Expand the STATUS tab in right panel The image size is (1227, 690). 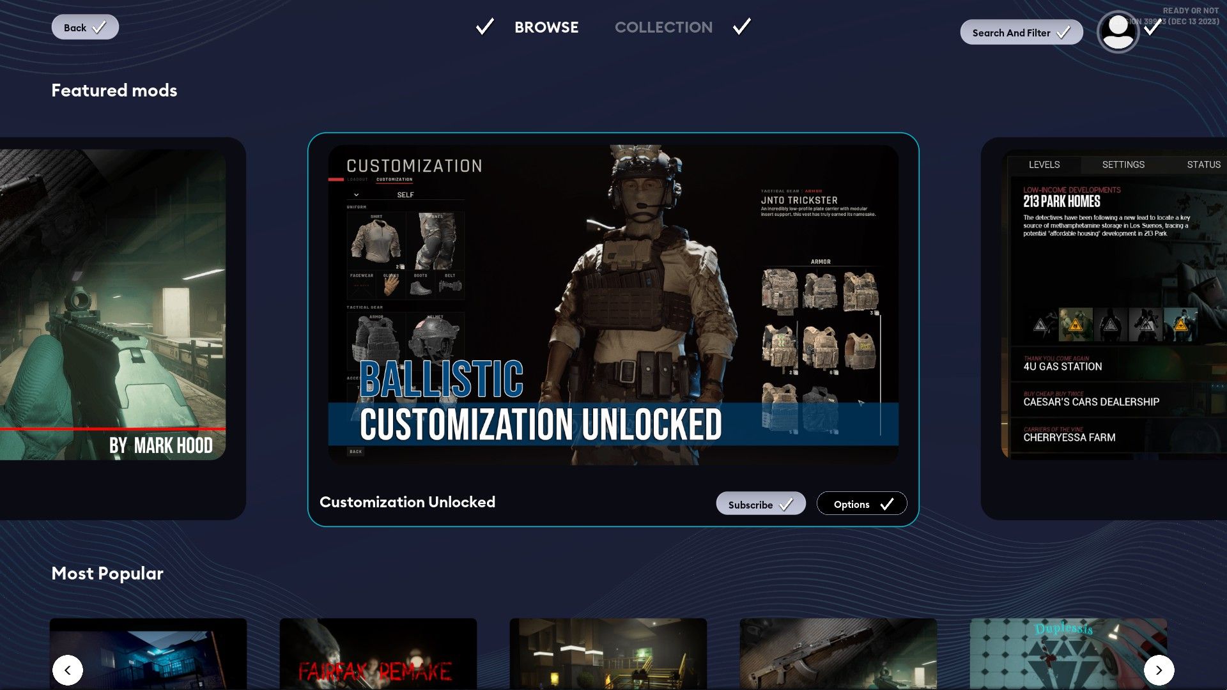pyautogui.click(x=1203, y=165)
